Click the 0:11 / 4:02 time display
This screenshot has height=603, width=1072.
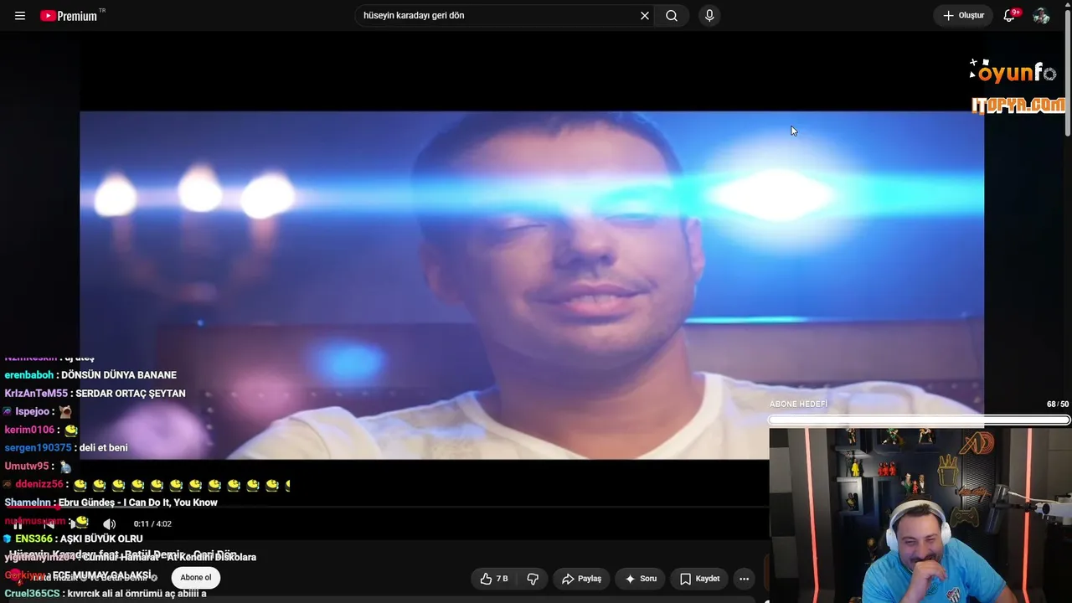(152, 524)
